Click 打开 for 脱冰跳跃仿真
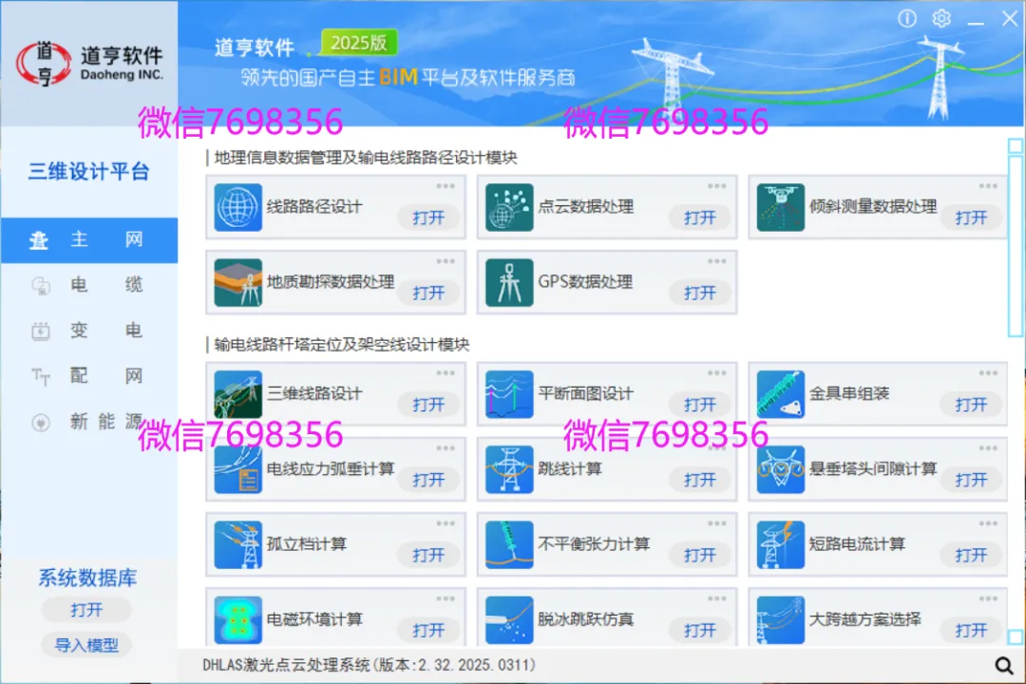This screenshot has height=684, width=1026. coord(699,631)
